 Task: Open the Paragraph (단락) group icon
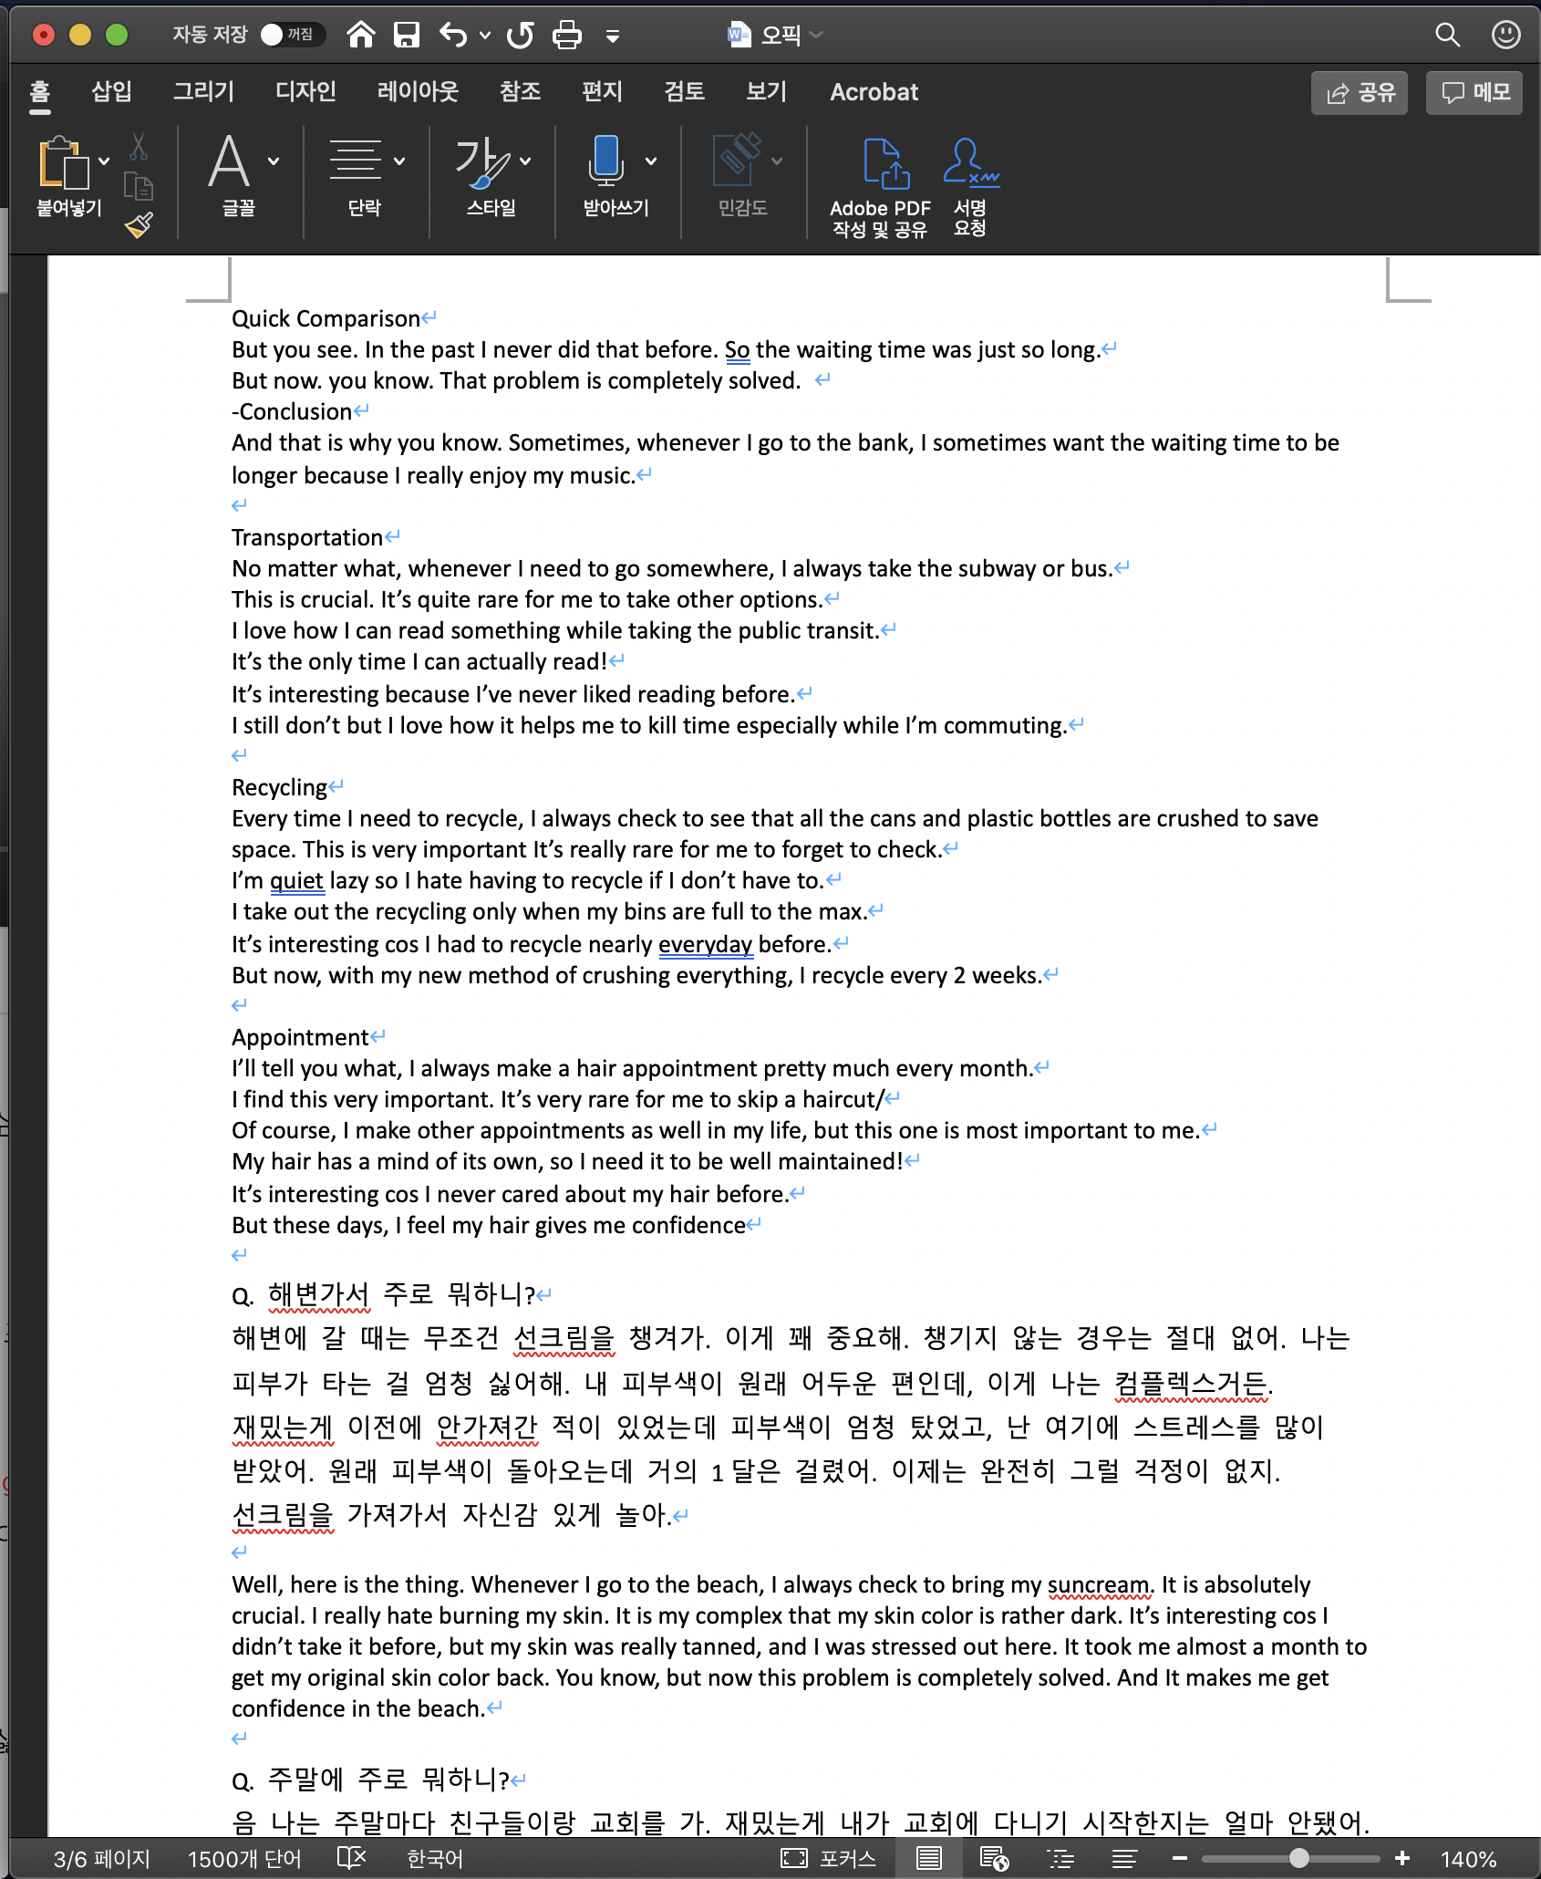pos(356,161)
